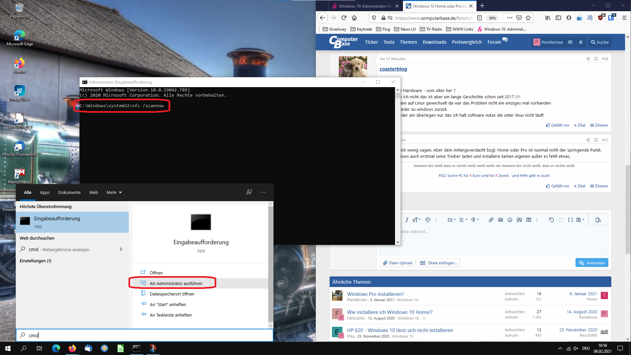Click the insert link icon in editor

click(x=491, y=220)
